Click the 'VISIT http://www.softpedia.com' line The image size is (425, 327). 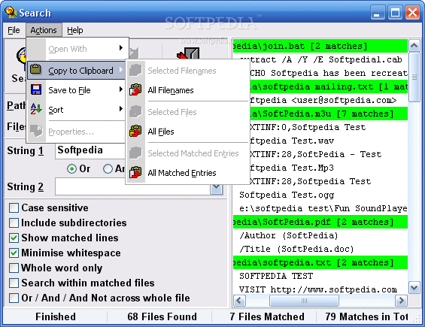click(318, 289)
